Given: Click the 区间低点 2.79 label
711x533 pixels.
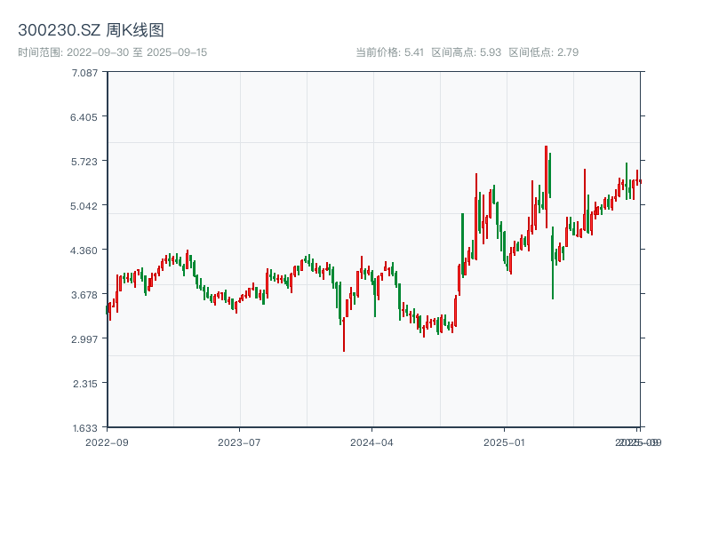Looking at the screenshot, I should pos(543,52).
